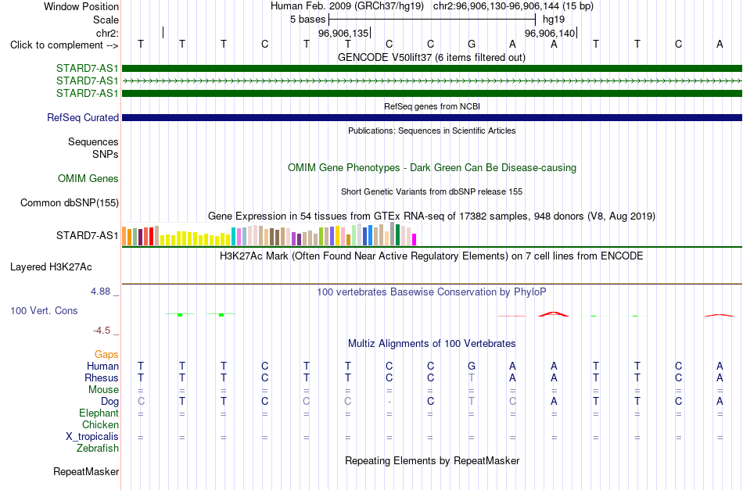
Task: Click the 96,906,140 ruler position
Action: [x=550, y=33]
